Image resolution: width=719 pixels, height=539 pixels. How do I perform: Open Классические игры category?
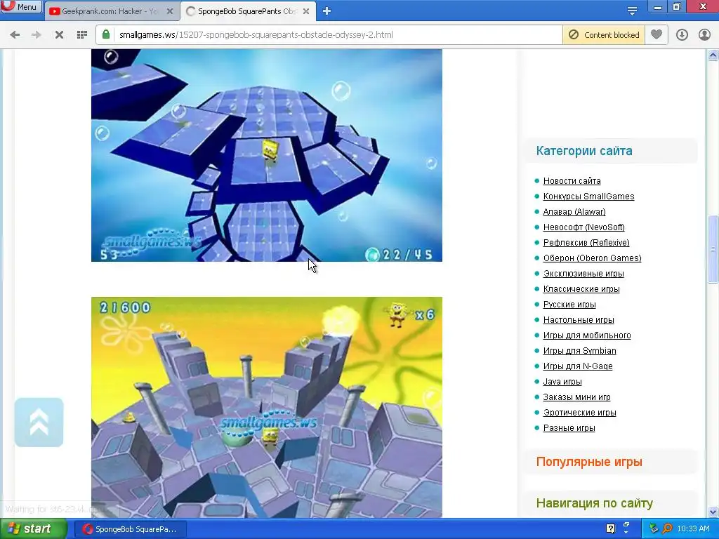(581, 289)
